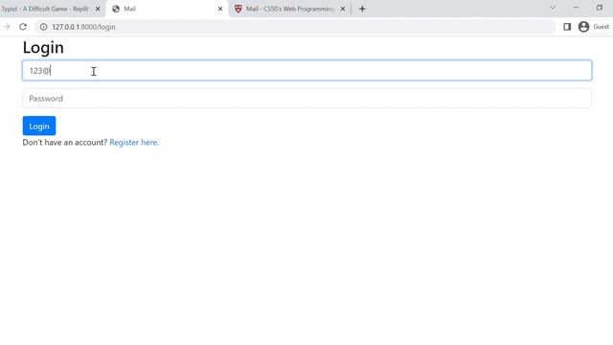Go forward using the forward arrow
This screenshot has width=613, height=345.
(x=7, y=27)
